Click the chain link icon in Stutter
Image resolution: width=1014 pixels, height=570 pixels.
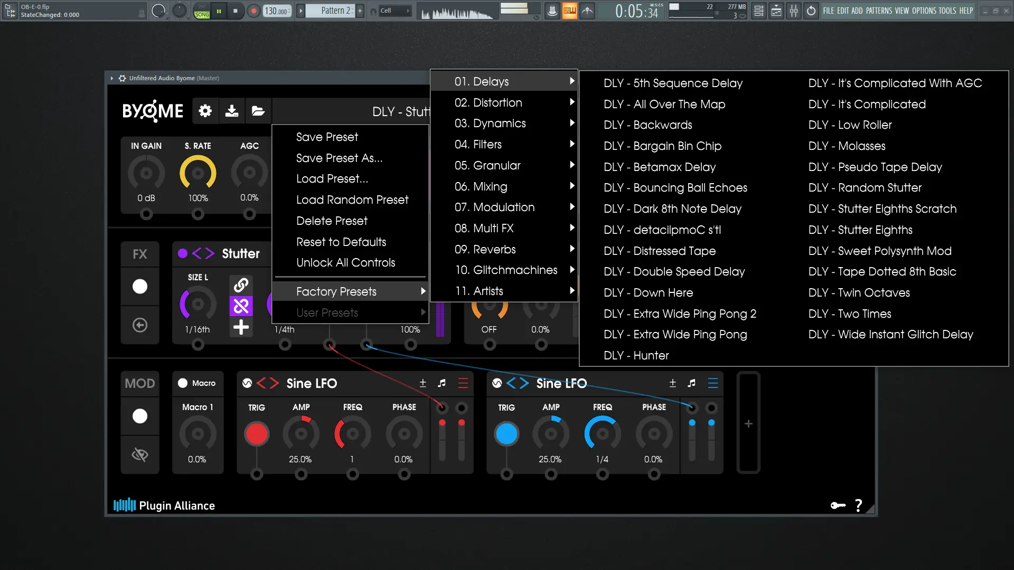pos(241,285)
